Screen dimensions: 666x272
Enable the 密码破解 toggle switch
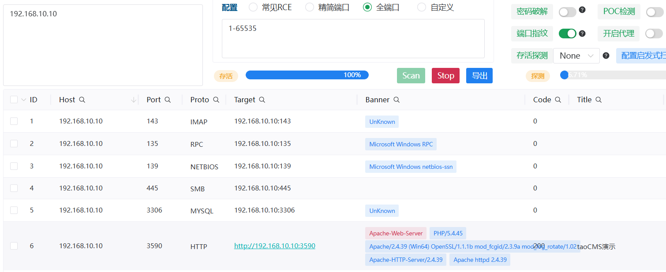tap(567, 12)
